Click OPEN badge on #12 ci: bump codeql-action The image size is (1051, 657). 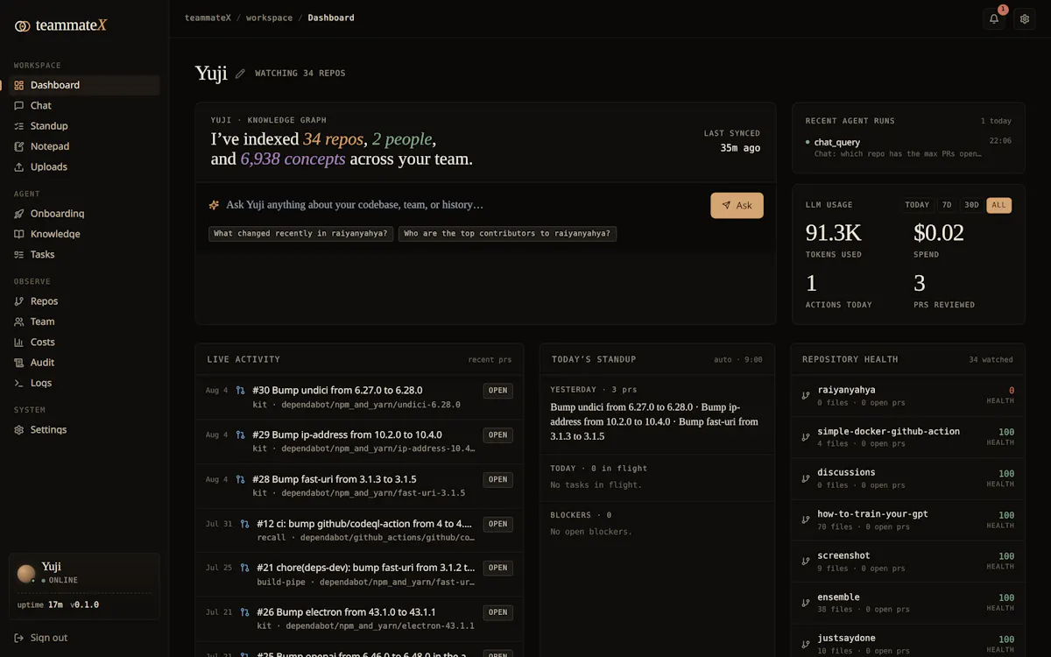(498, 524)
